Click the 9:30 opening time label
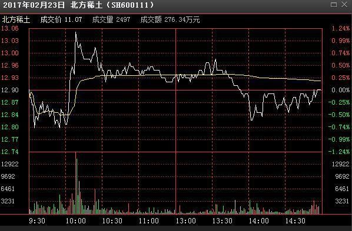This screenshot has width=352, height=231. click(37, 221)
